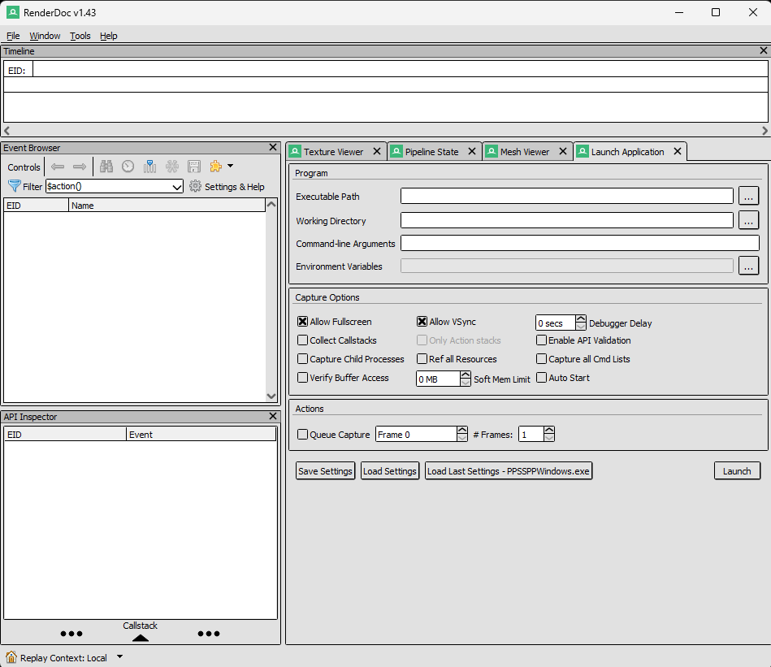Viewport: 771px width, 667px height.
Task: Enable the Collect Callstacks checkbox
Action: point(303,340)
